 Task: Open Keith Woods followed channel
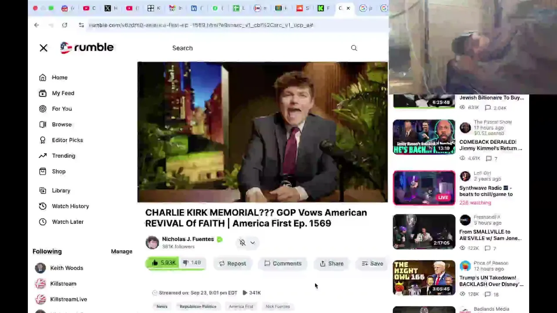pyautogui.click(x=67, y=268)
